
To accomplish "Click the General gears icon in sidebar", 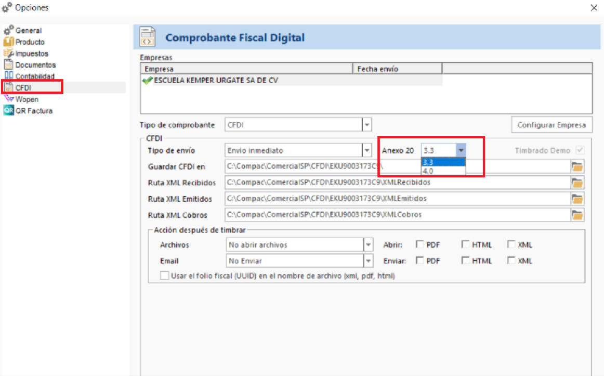I will click(x=8, y=30).
